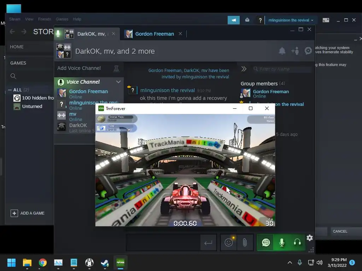Switch Steam to Big Picture mode icon
Screen dimensions: 362x271
point(326,20)
